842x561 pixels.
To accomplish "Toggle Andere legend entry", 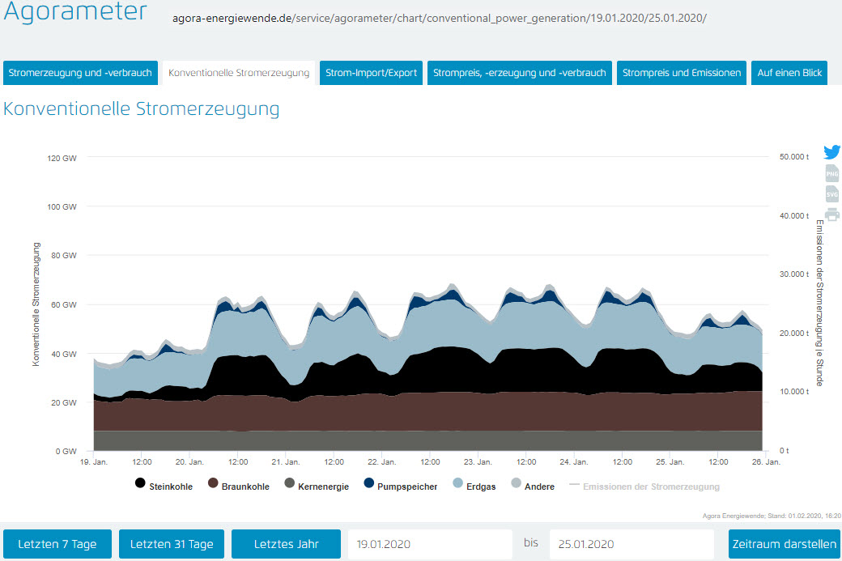I will [x=532, y=487].
